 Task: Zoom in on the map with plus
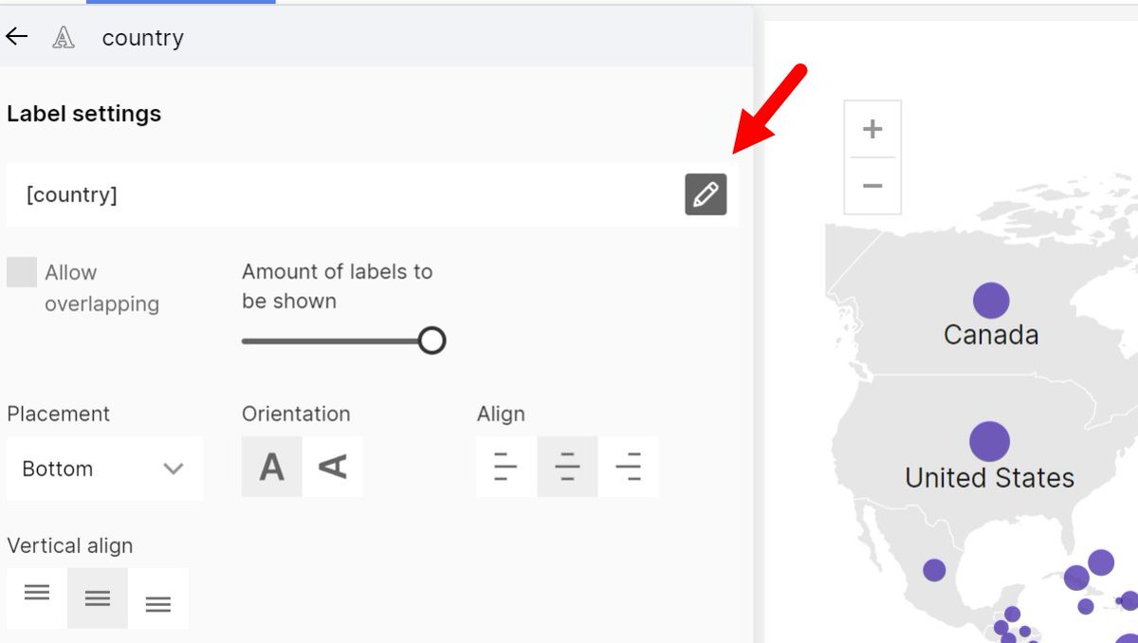[x=872, y=129]
